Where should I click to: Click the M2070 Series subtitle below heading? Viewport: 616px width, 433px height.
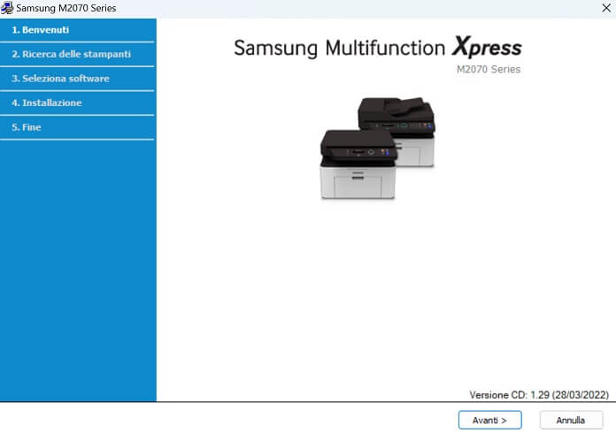(488, 70)
